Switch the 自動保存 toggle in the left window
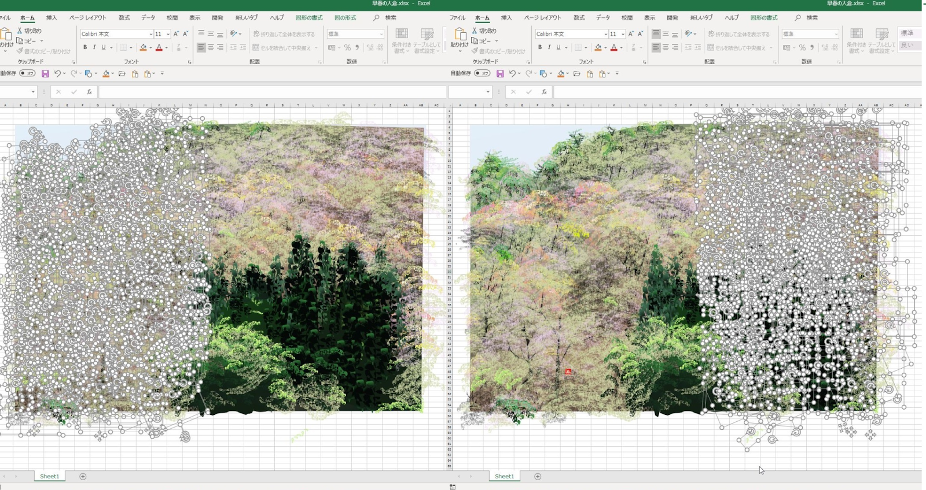 tap(27, 73)
